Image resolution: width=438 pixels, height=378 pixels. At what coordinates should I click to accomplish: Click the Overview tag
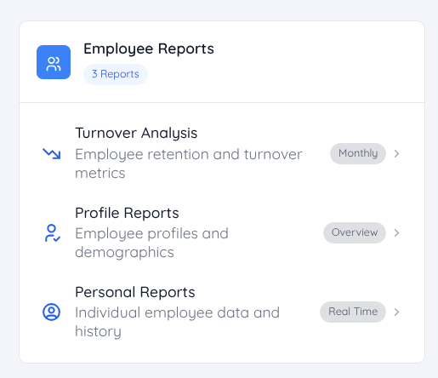355,232
